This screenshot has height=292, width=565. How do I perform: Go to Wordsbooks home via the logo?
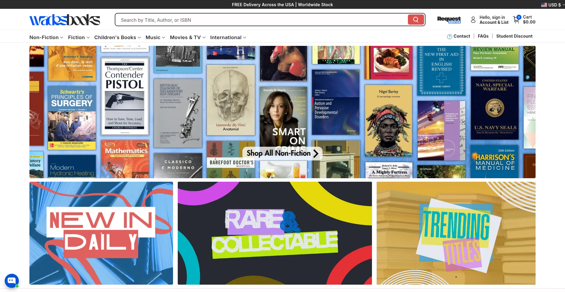click(x=65, y=20)
